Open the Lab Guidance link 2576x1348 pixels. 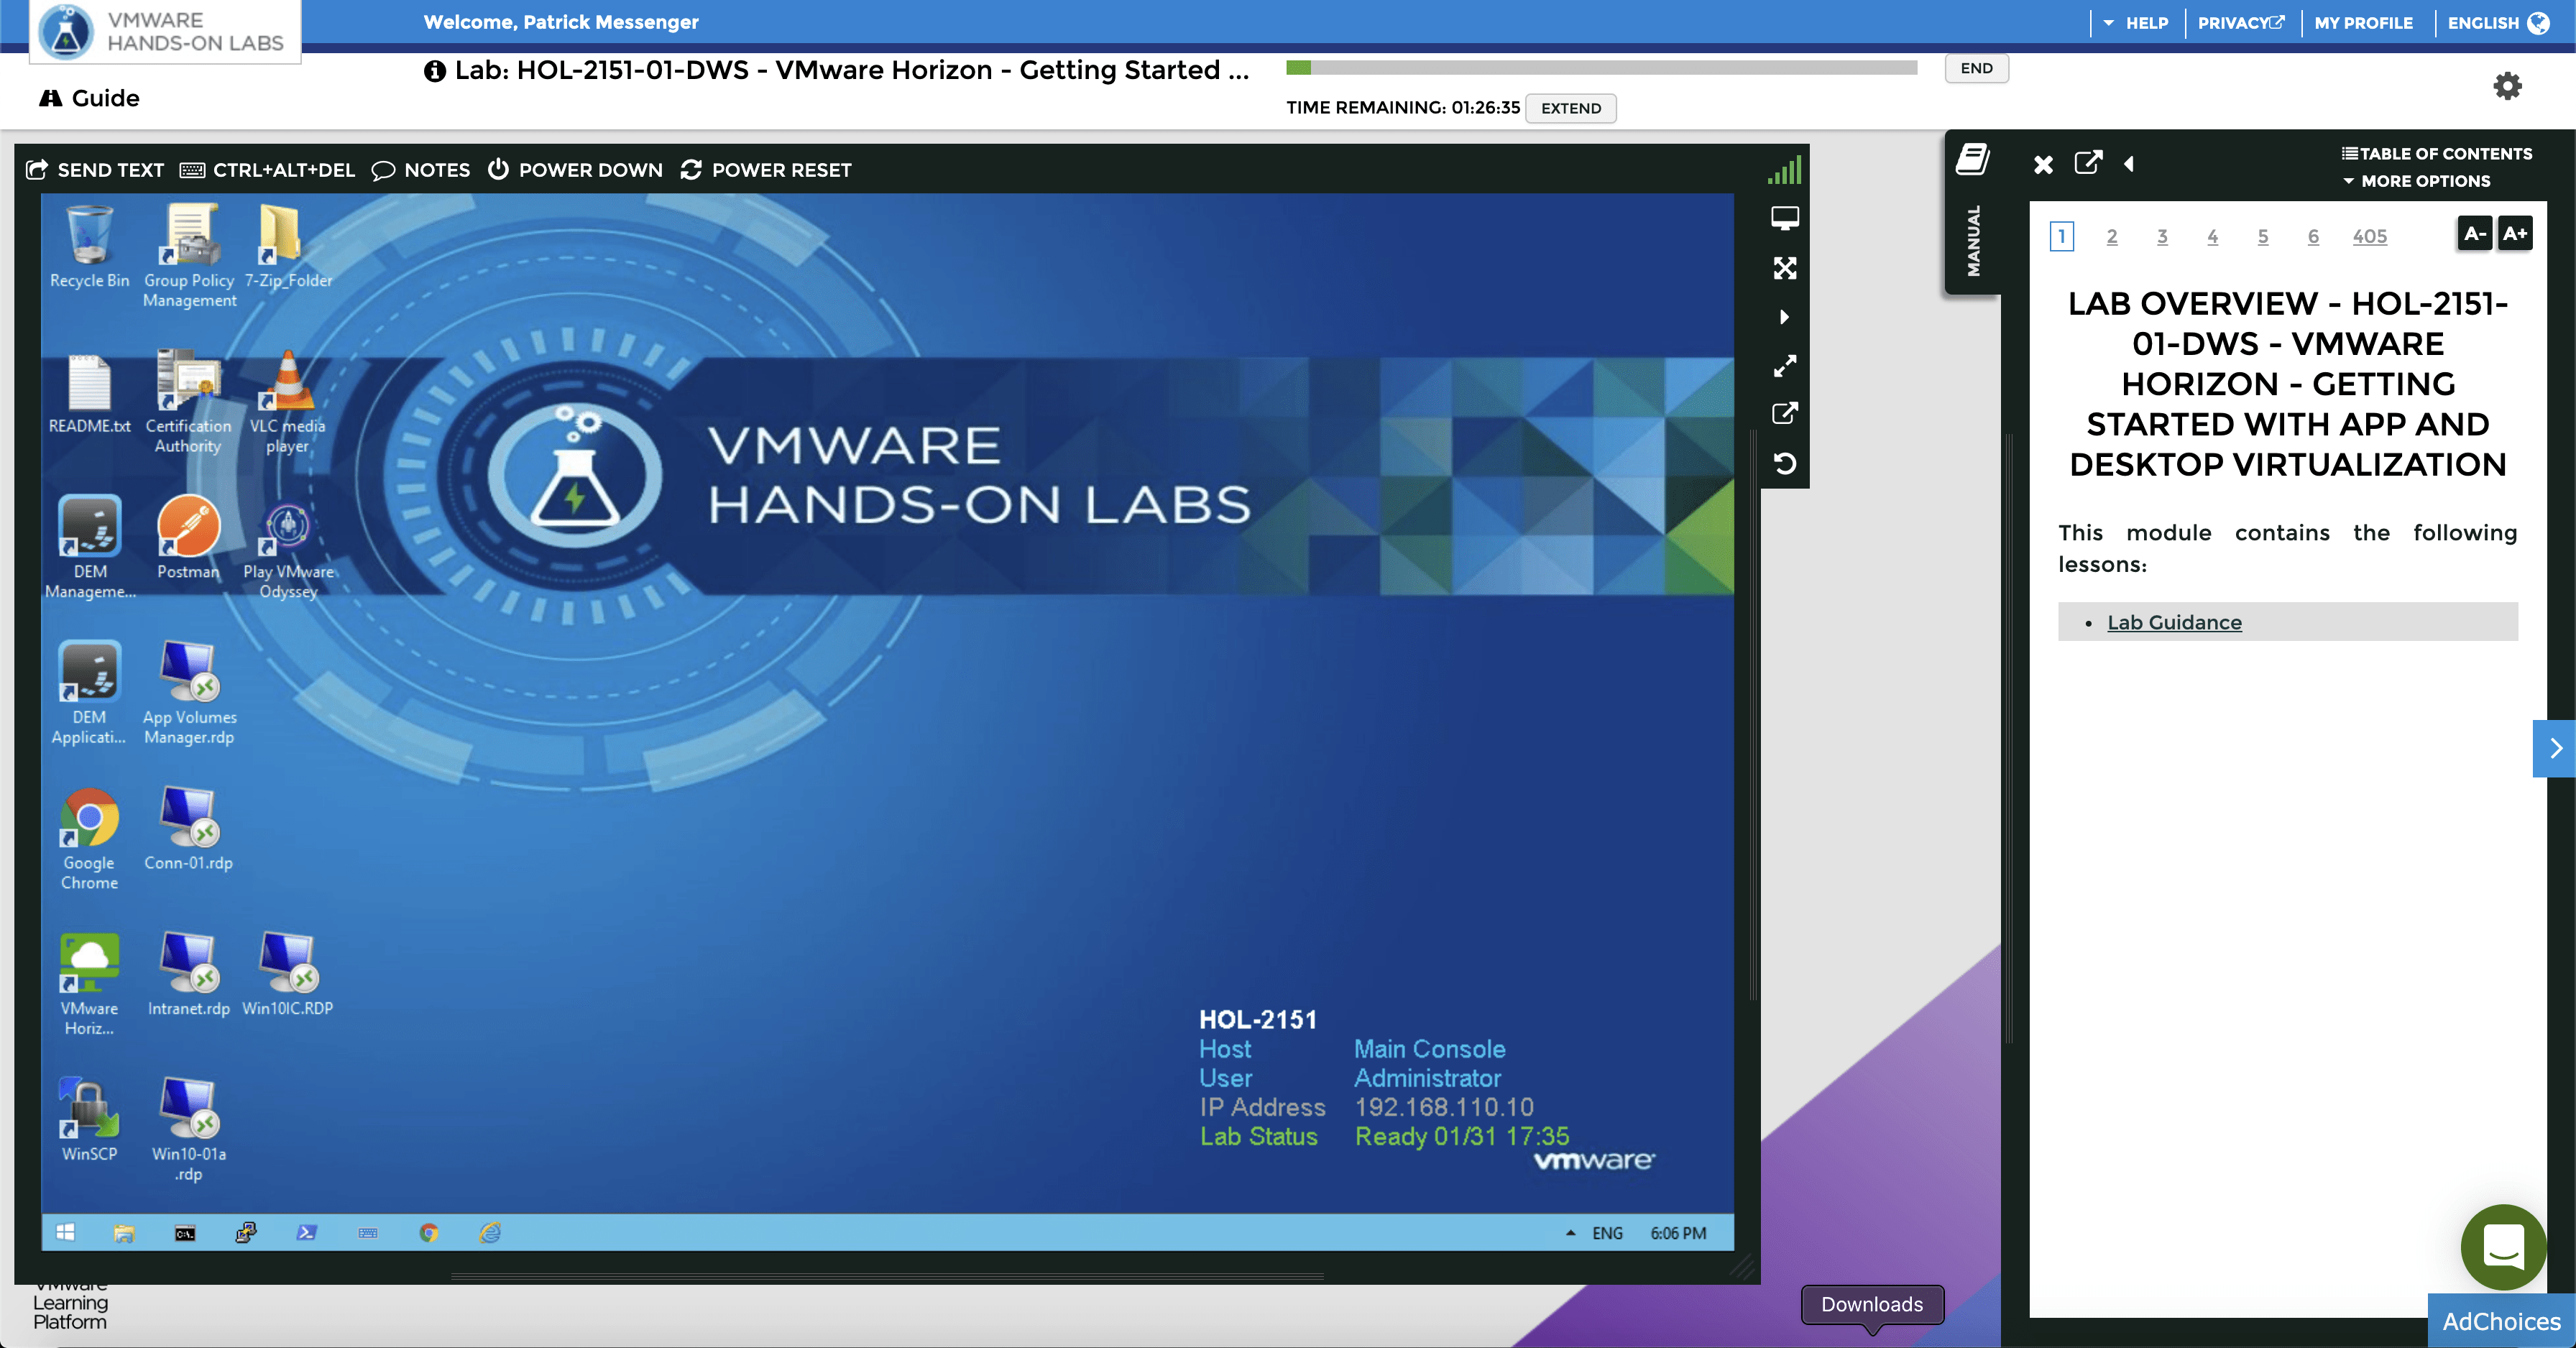pyautogui.click(x=2174, y=622)
